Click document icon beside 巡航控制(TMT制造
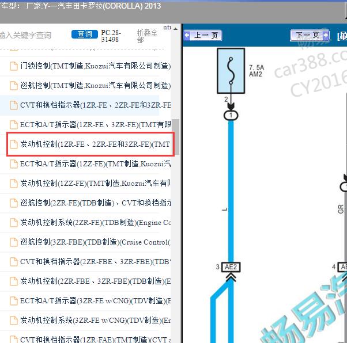 14,86
